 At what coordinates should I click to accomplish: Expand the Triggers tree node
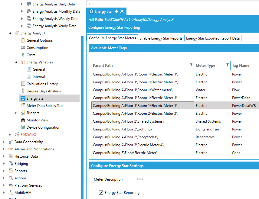(16, 113)
